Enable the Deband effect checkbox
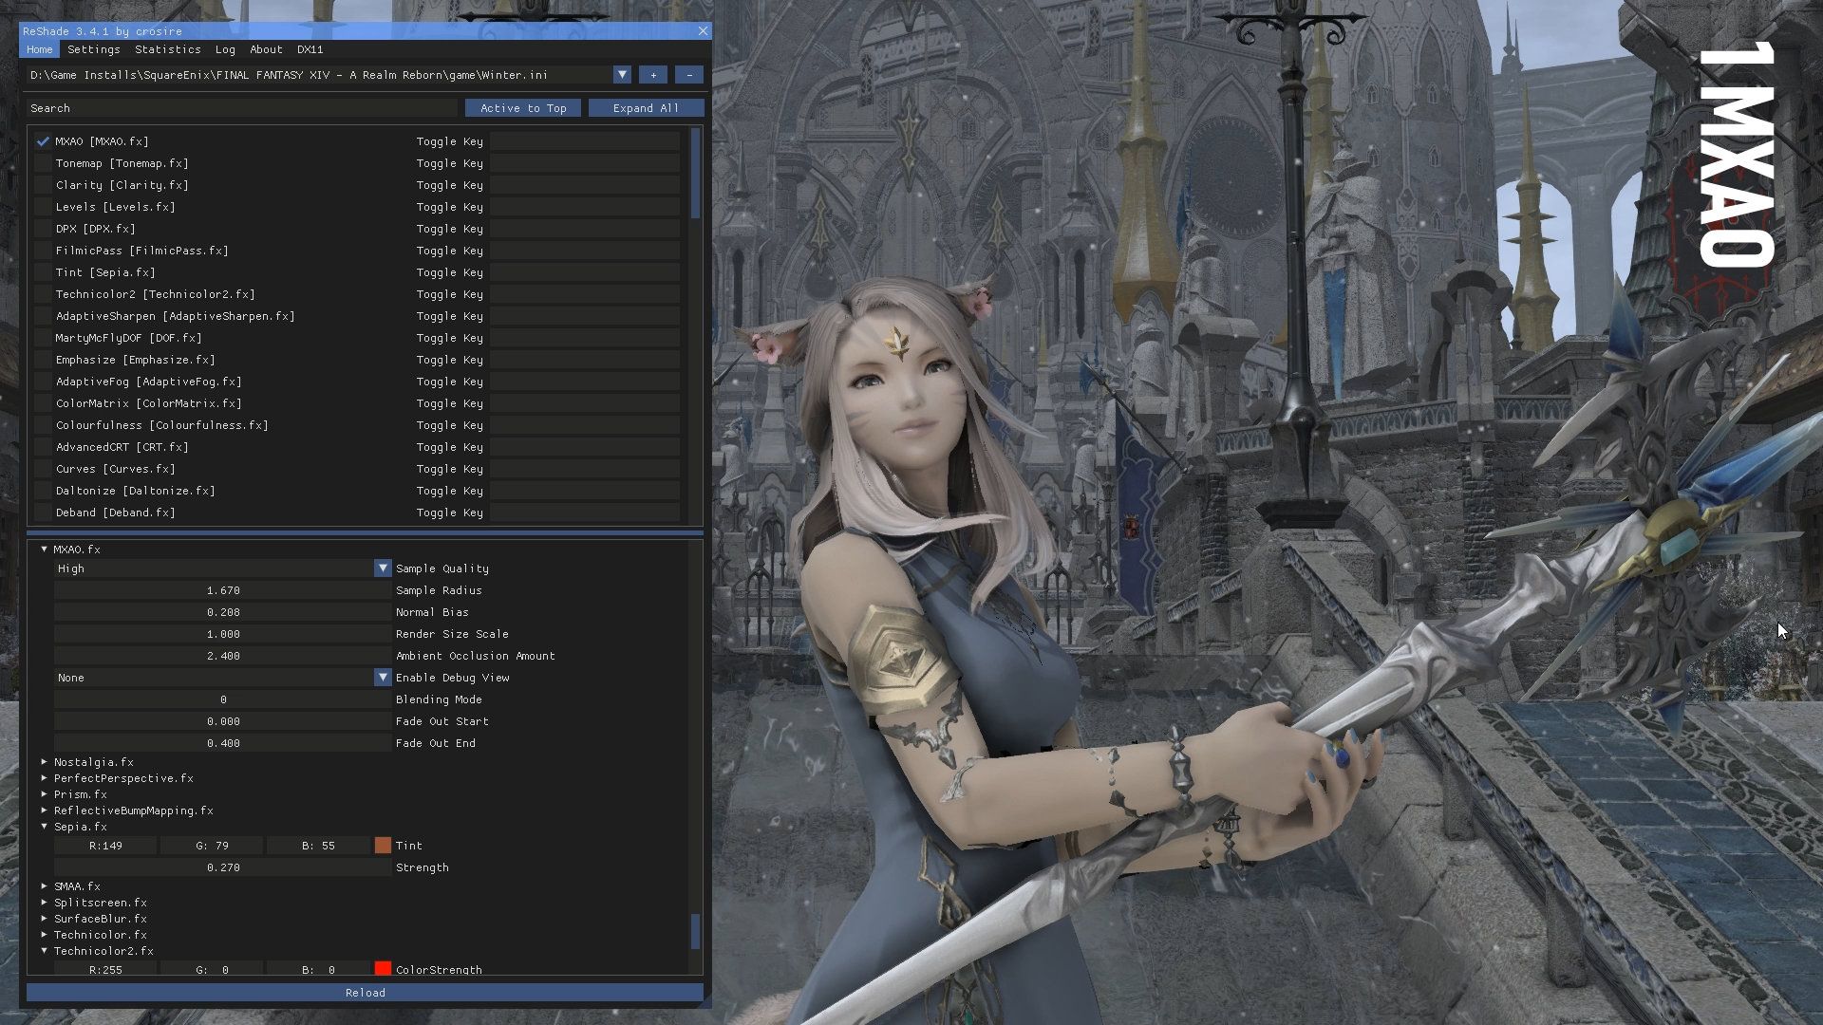 click(43, 512)
